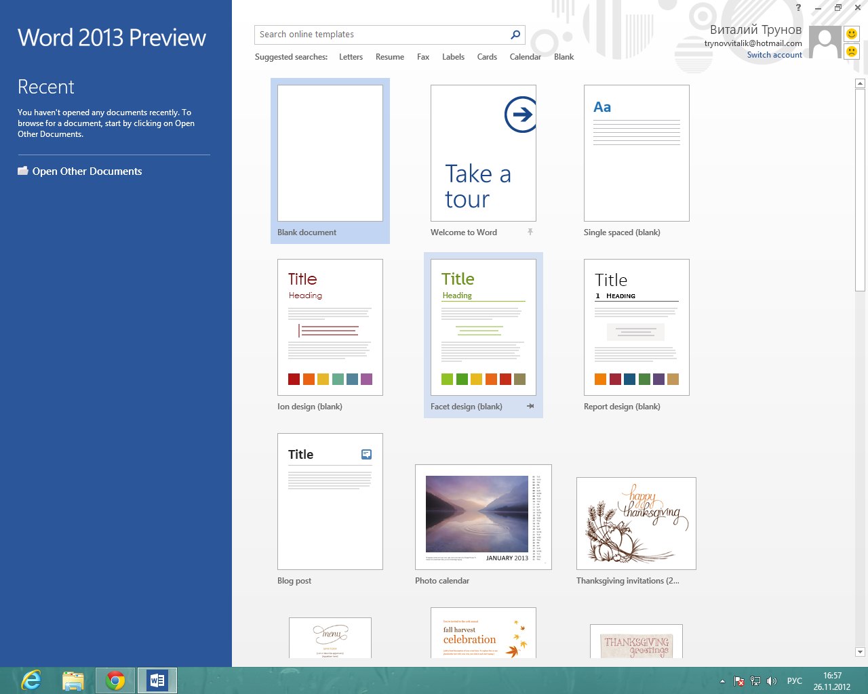Choose the Facet design (blank) template
Viewport: 868px width, 694px height.
(x=484, y=335)
